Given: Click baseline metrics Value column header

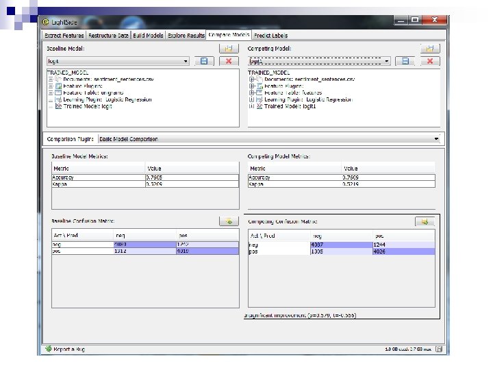Looking at the screenshot, I should [x=192, y=169].
